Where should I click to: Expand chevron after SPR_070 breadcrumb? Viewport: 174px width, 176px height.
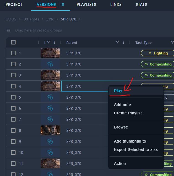click(x=80, y=19)
